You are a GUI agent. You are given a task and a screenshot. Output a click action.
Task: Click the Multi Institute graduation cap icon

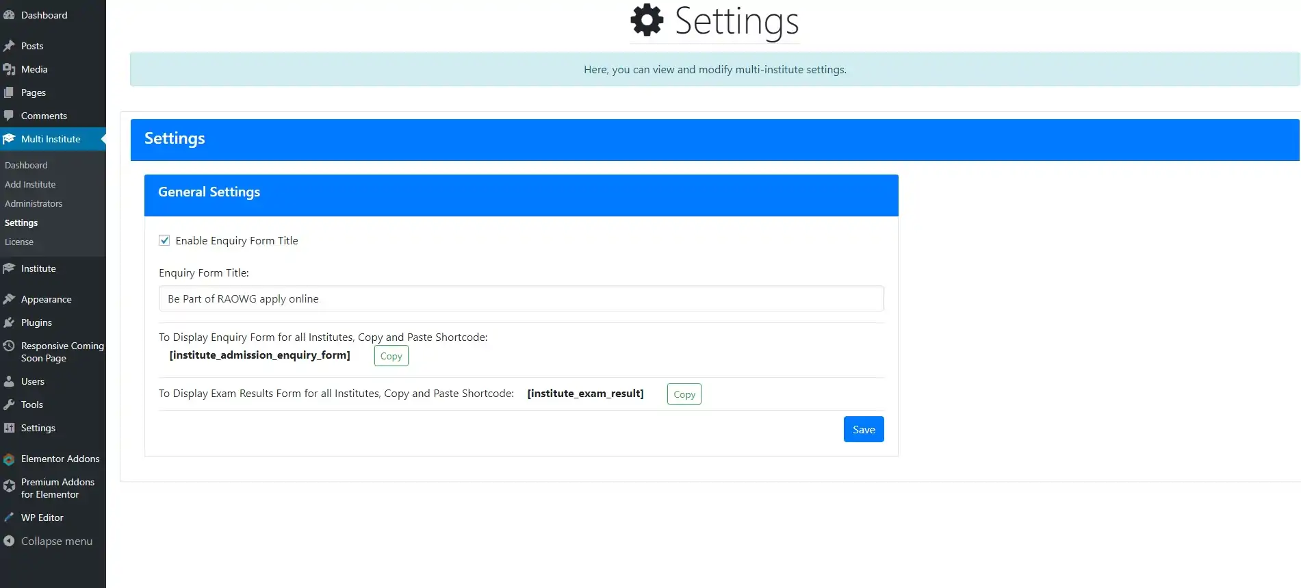click(x=9, y=139)
